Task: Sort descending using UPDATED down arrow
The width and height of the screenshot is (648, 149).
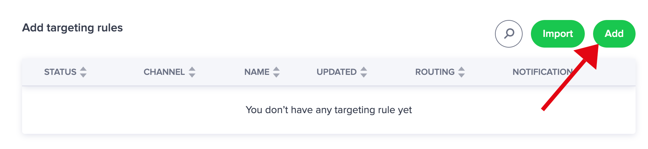Action: click(x=364, y=75)
